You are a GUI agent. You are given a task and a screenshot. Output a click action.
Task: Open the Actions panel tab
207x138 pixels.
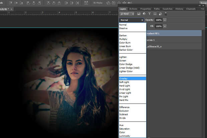(133, 9)
